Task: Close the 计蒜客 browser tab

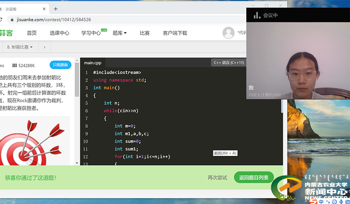Action: pos(44,9)
